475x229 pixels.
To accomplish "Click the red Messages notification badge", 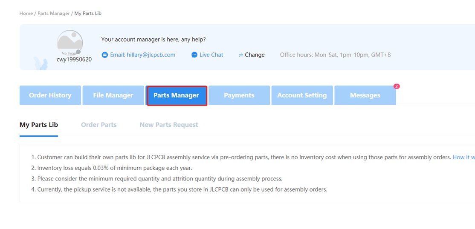I will pyautogui.click(x=397, y=86).
